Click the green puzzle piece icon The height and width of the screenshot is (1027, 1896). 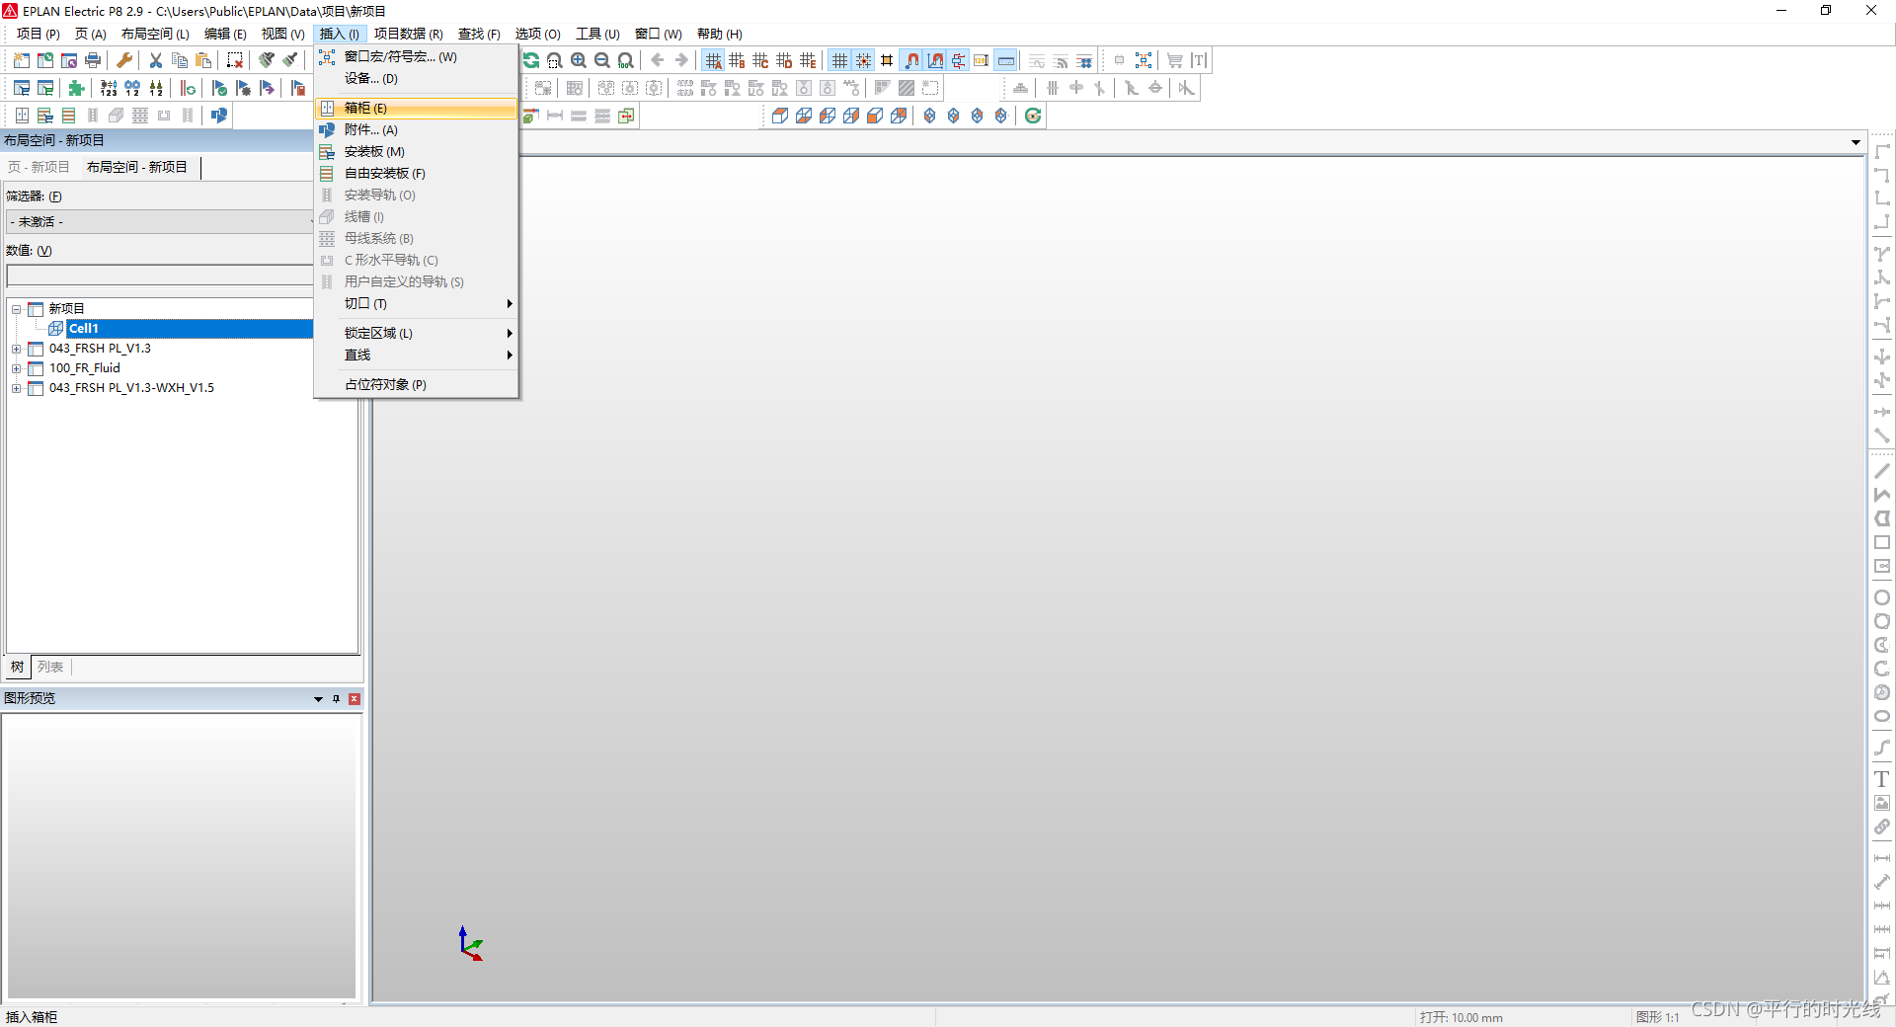pos(77,88)
